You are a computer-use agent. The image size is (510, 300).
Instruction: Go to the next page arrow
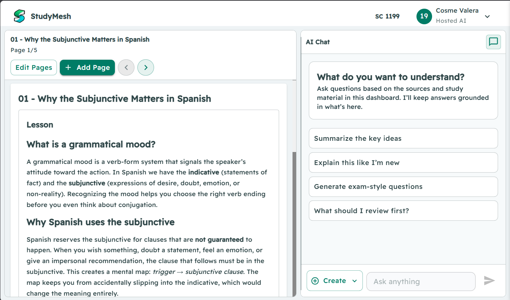146,67
